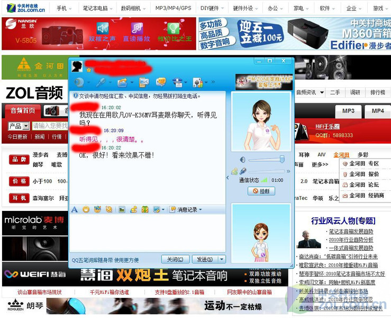
Task: Click the QQ五笔词库随身带 promo link
Action: coord(105,260)
